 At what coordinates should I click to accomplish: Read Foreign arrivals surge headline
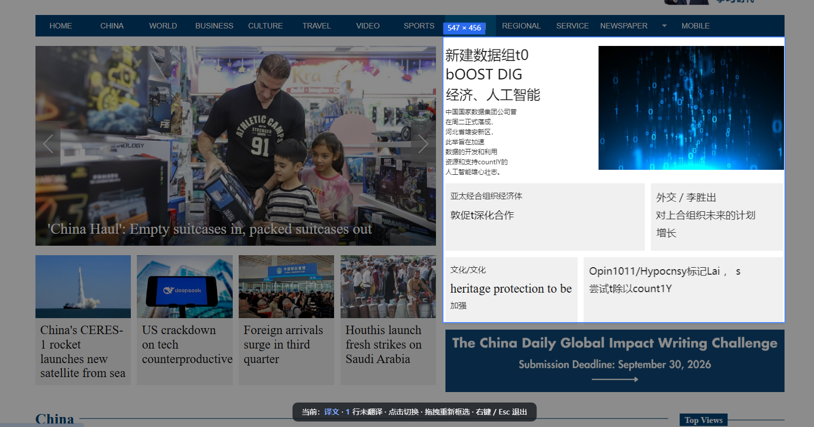click(283, 345)
